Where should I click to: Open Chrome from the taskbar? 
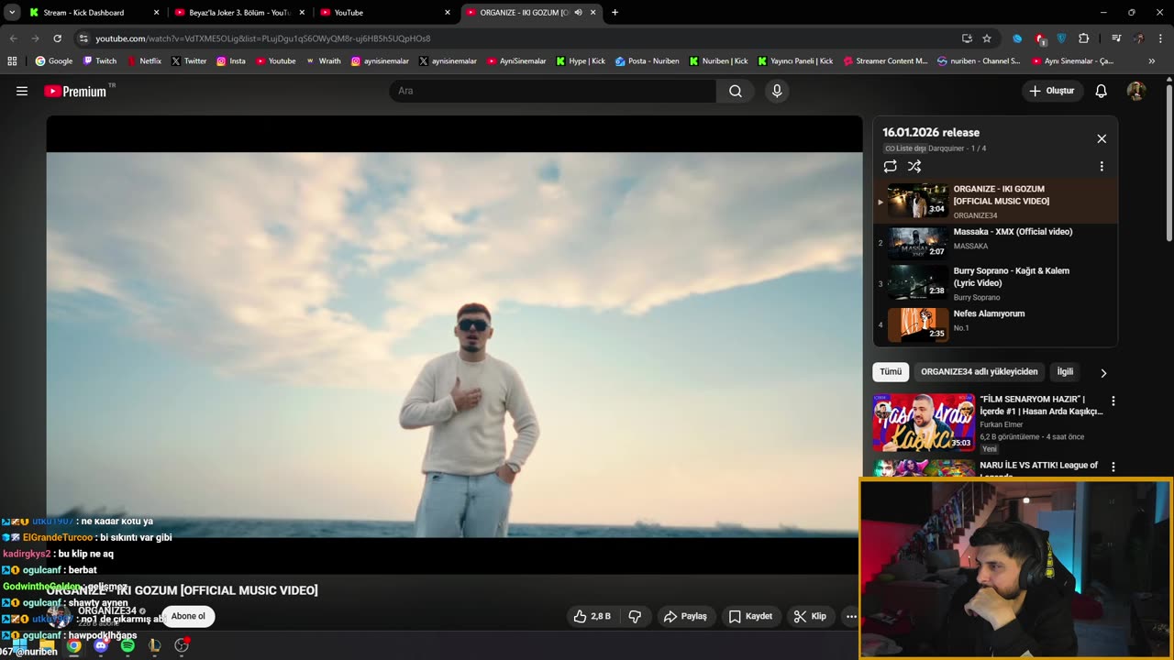pyautogui.click(x=74, y=645)
